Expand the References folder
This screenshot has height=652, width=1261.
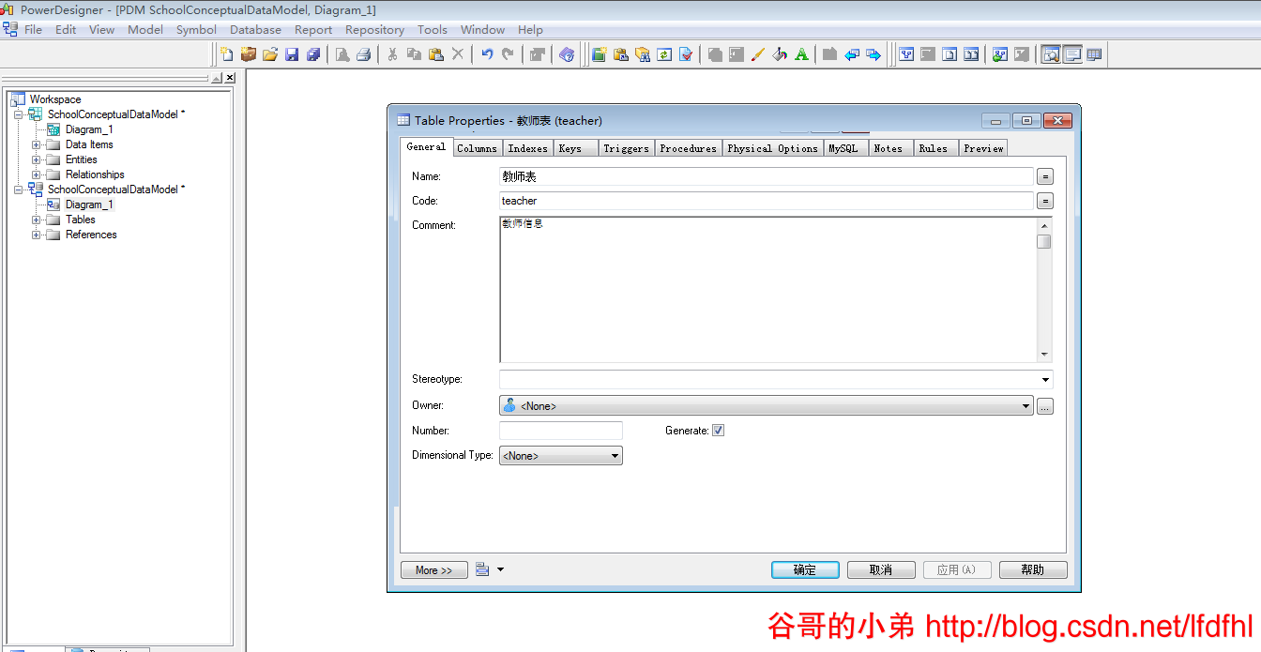pyautogui.click(x=37, y=235)
